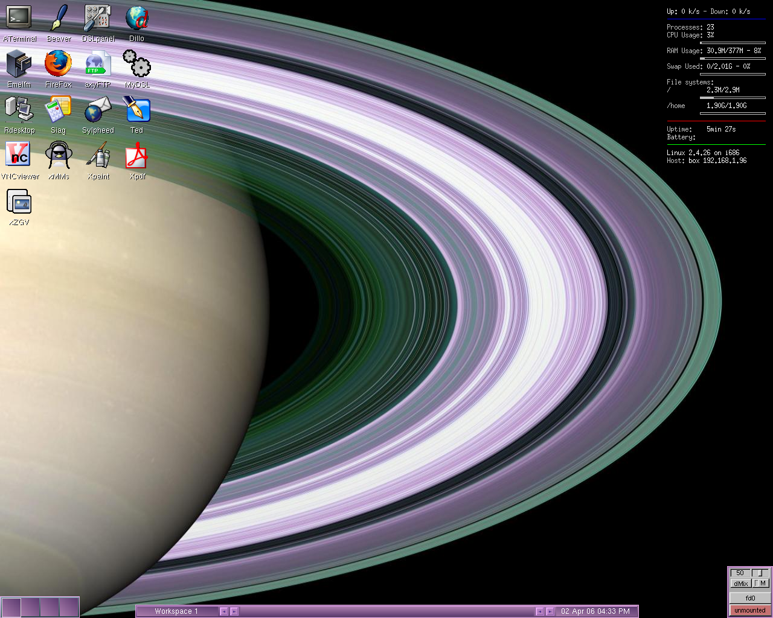Click the Swap Used readout
The image size is (773, 618).
coord(708,66)
